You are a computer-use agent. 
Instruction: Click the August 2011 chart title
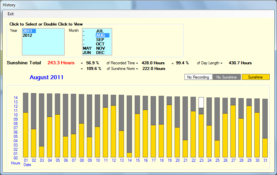tap(47, 78)
